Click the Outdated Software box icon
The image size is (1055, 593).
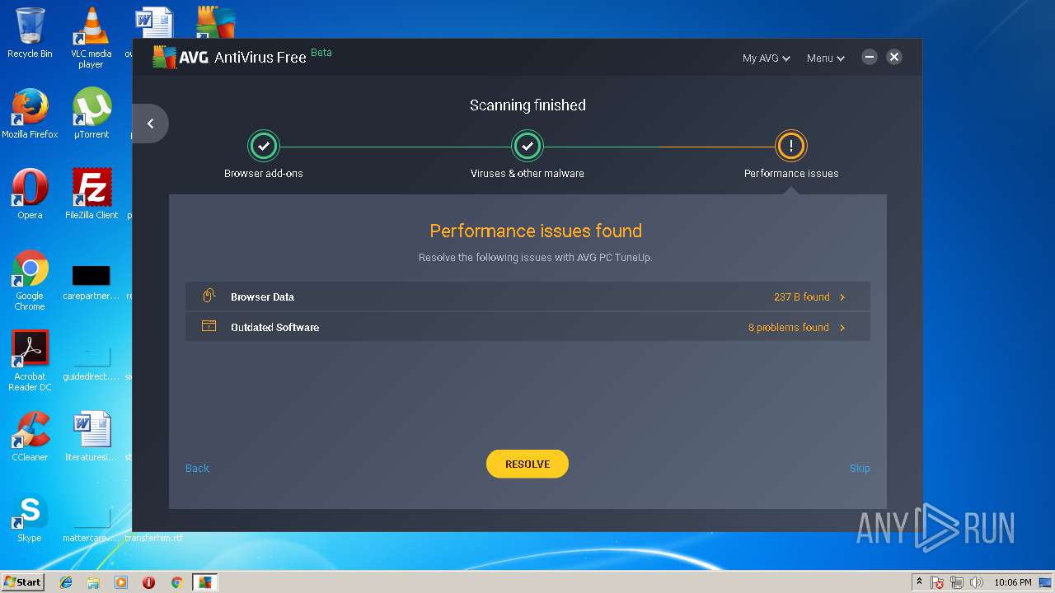point(209,326)
